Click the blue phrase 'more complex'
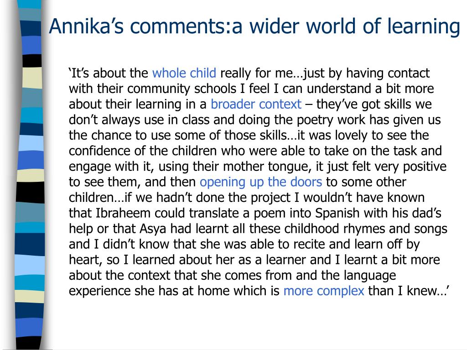Image resolution: width=467 pixels, height=350 pixels. coord(324,291)
